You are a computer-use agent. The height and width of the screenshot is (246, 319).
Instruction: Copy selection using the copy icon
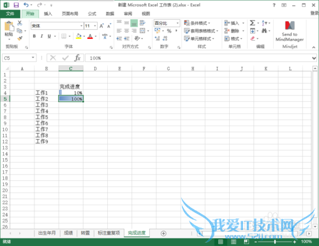pos(20,31)
